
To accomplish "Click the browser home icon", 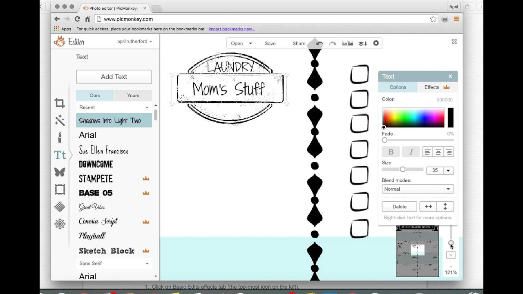I will (x=87, y=19).
